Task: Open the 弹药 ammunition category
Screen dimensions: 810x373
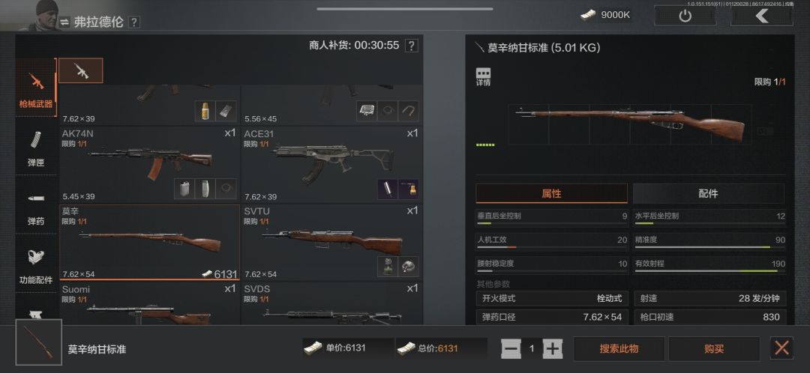Action: point(36,204)
